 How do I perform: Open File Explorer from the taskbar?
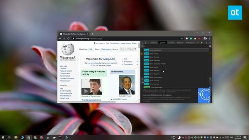point(16,137)
